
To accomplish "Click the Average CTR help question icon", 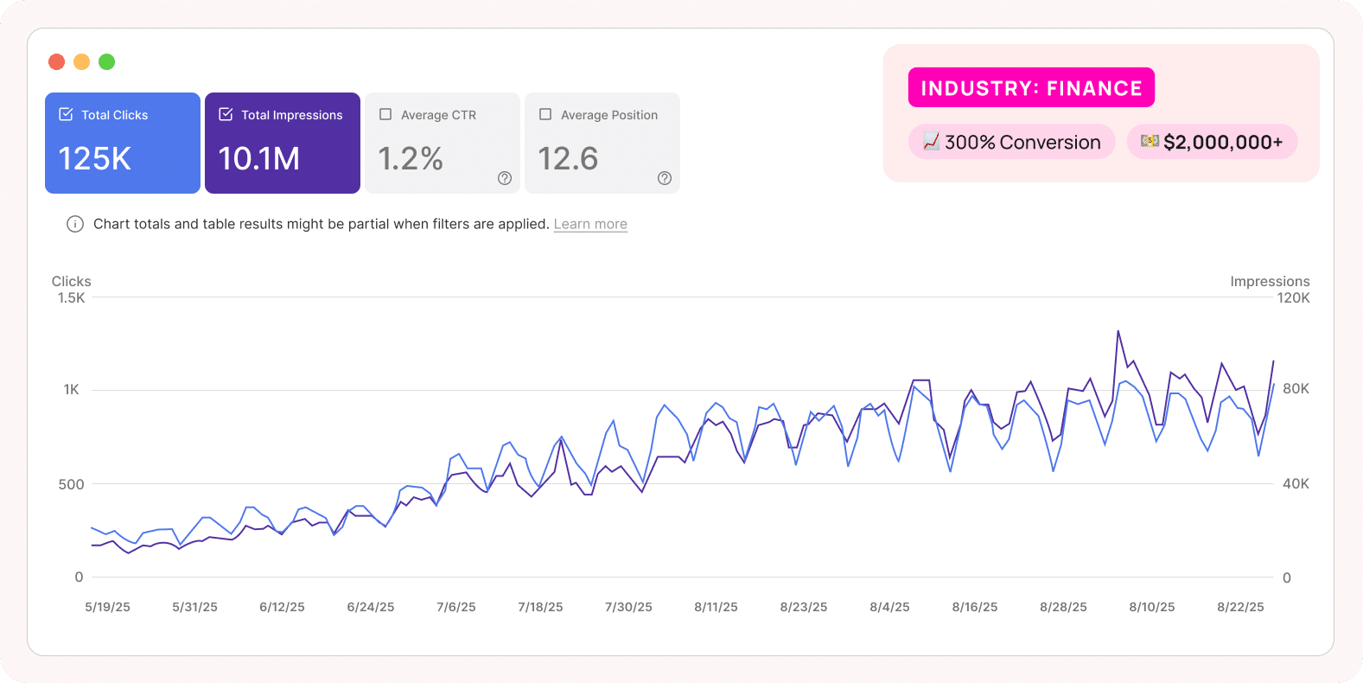I will click(505, 178).
